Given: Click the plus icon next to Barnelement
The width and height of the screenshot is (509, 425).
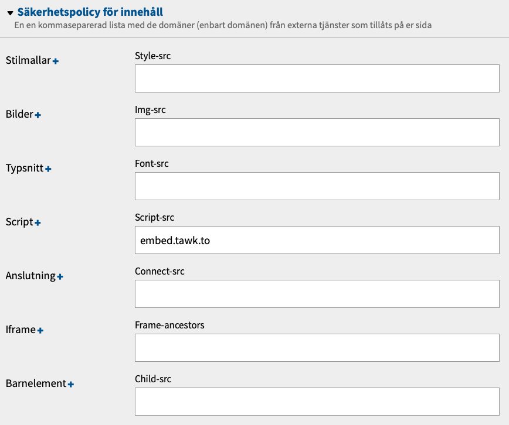Looking at the screenshot, I should coord(71,385).
